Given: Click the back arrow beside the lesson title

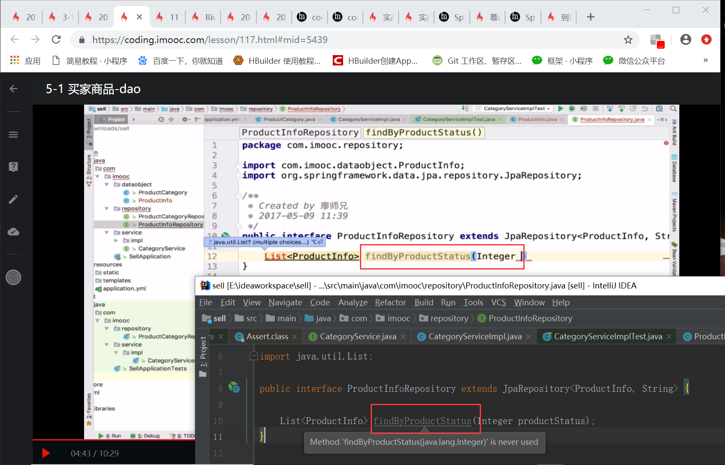Looking at the screenshot, I should (x=13, y=89).
